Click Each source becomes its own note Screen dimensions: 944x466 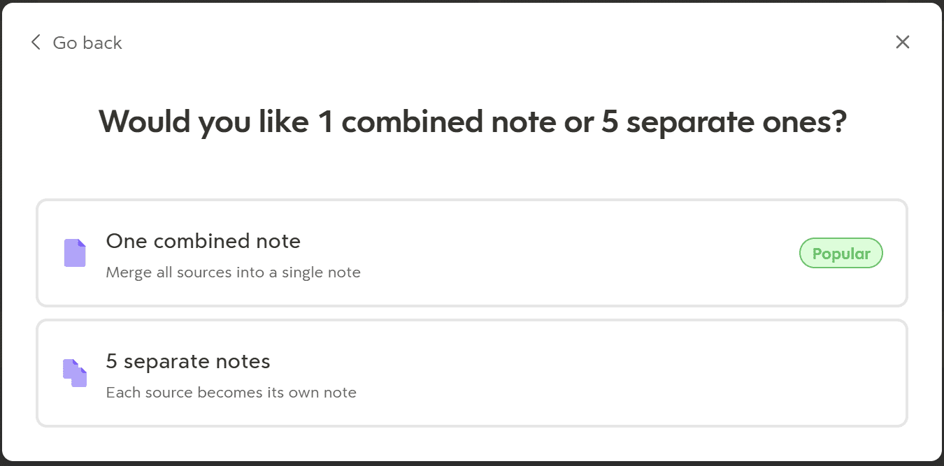click(x=231, y=392)
